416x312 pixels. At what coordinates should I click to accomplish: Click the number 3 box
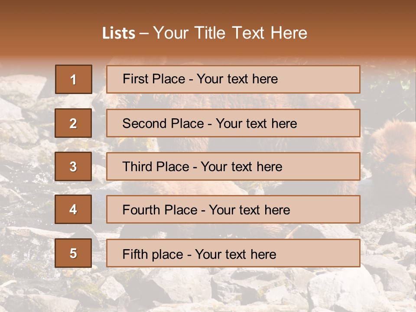pos(73,166)
